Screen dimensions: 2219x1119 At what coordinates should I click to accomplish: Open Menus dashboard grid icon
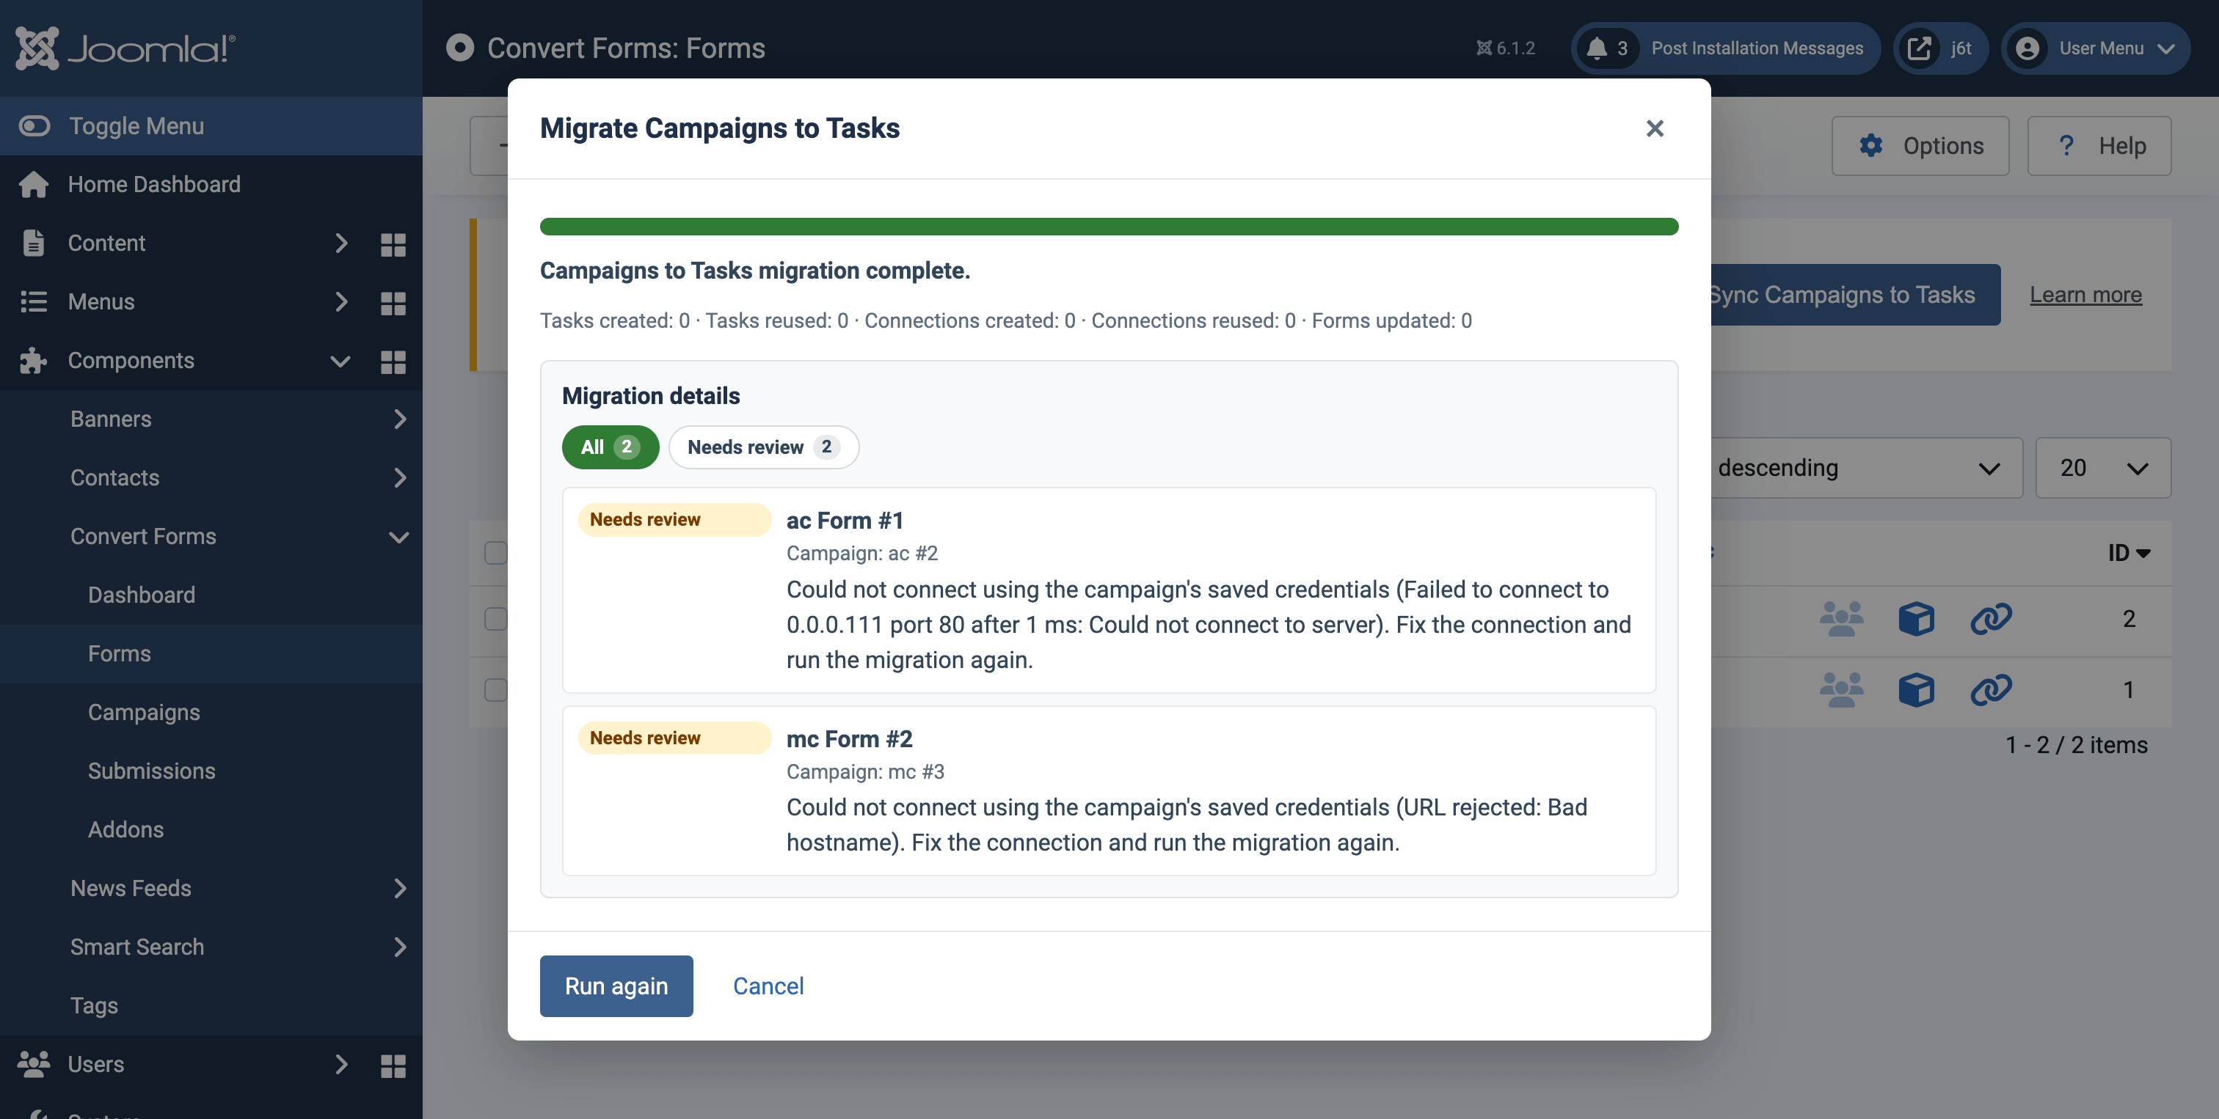tap(393, 303)
